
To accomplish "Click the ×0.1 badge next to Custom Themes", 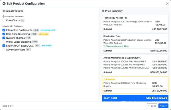I will coord(28,38).
